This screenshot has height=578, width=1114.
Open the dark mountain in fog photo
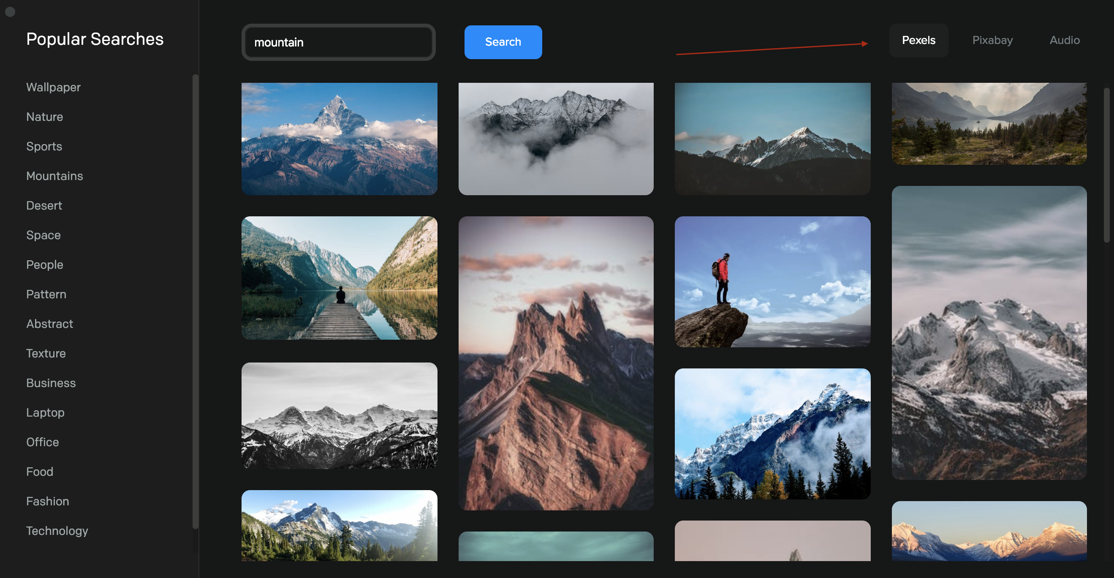click(x=556, y=139)
